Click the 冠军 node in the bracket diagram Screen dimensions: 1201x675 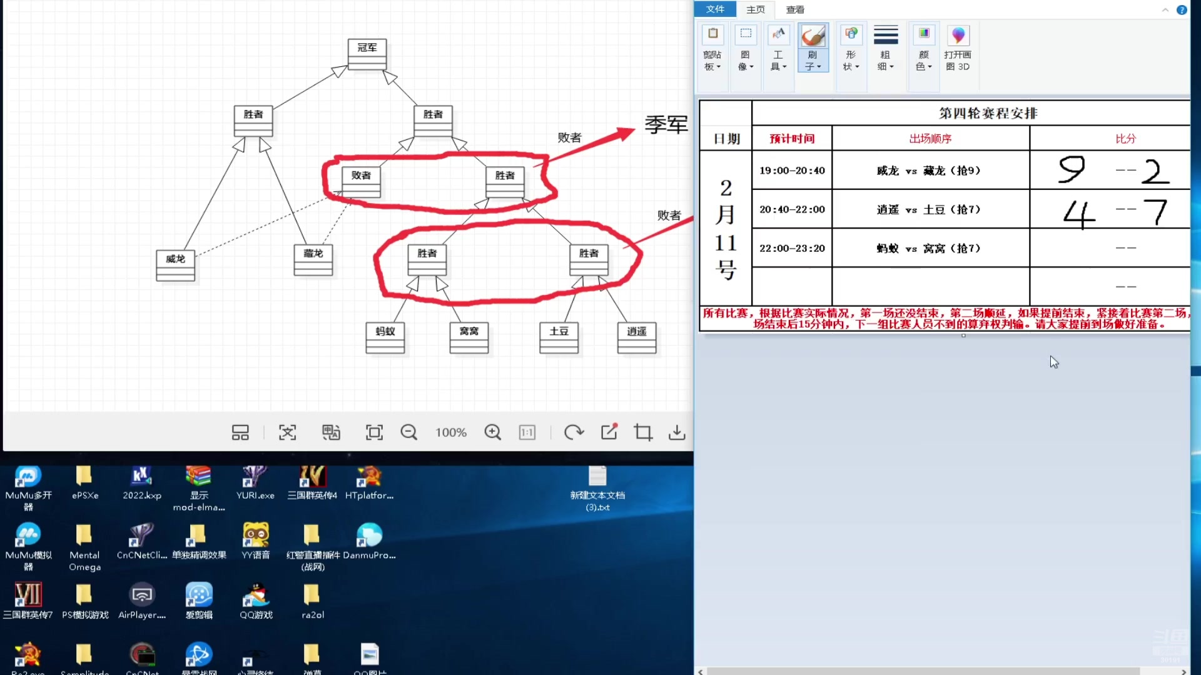click(x=367, y=54)
